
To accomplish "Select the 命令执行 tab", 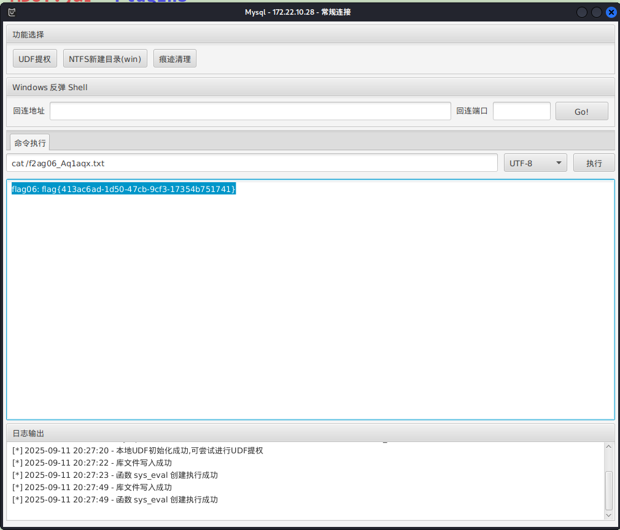I will (x=30, y=143).
